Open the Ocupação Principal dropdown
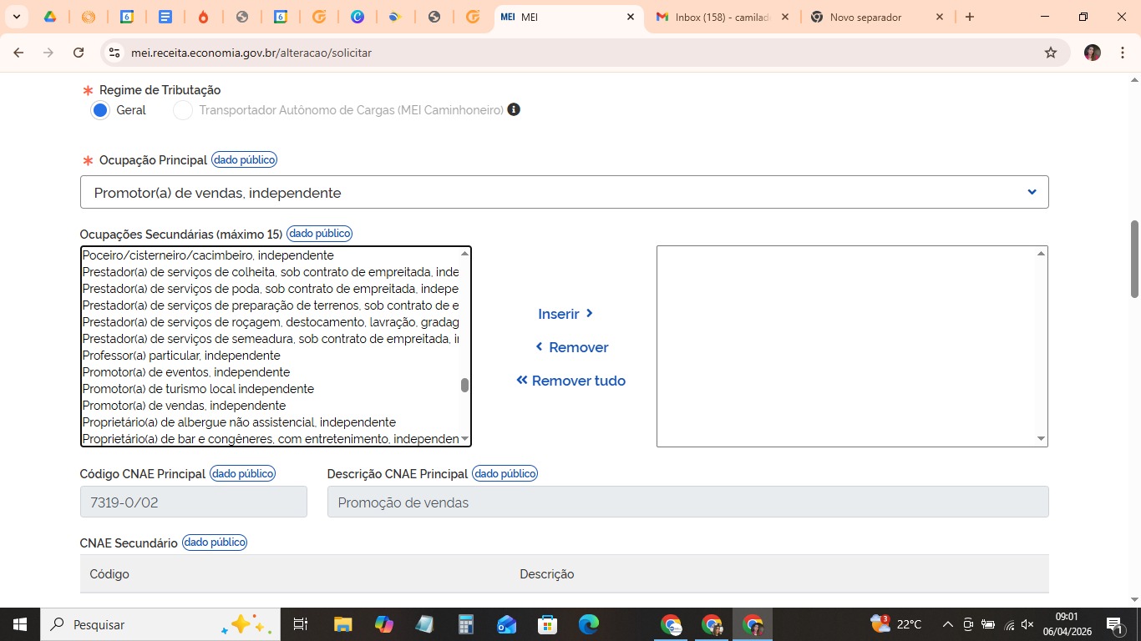1141x641 pixels. pyautogui.click(x=564, y=192)
